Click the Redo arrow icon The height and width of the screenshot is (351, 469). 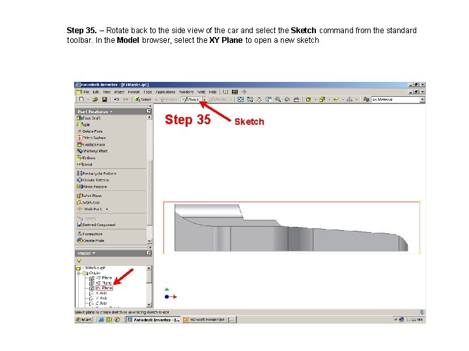coord(126,99)
